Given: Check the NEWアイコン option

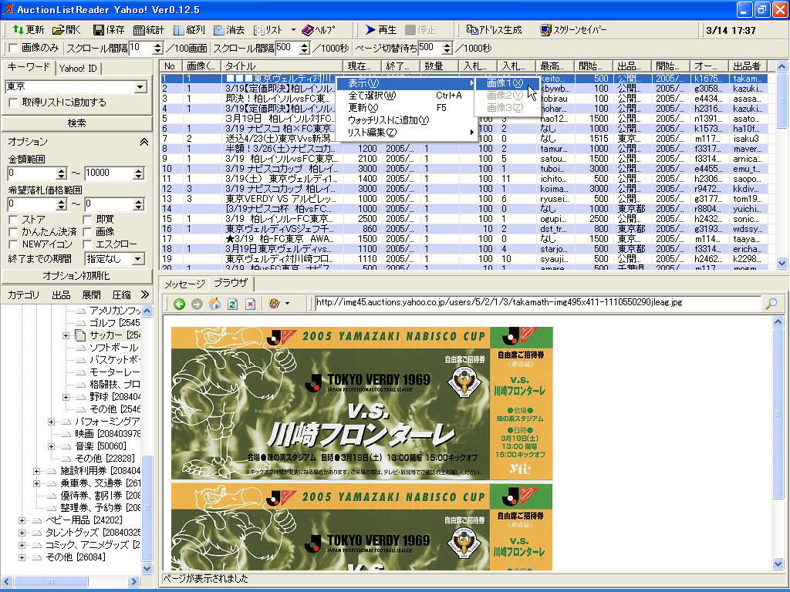Looking at the screenshot, I should tap(14, 244).
